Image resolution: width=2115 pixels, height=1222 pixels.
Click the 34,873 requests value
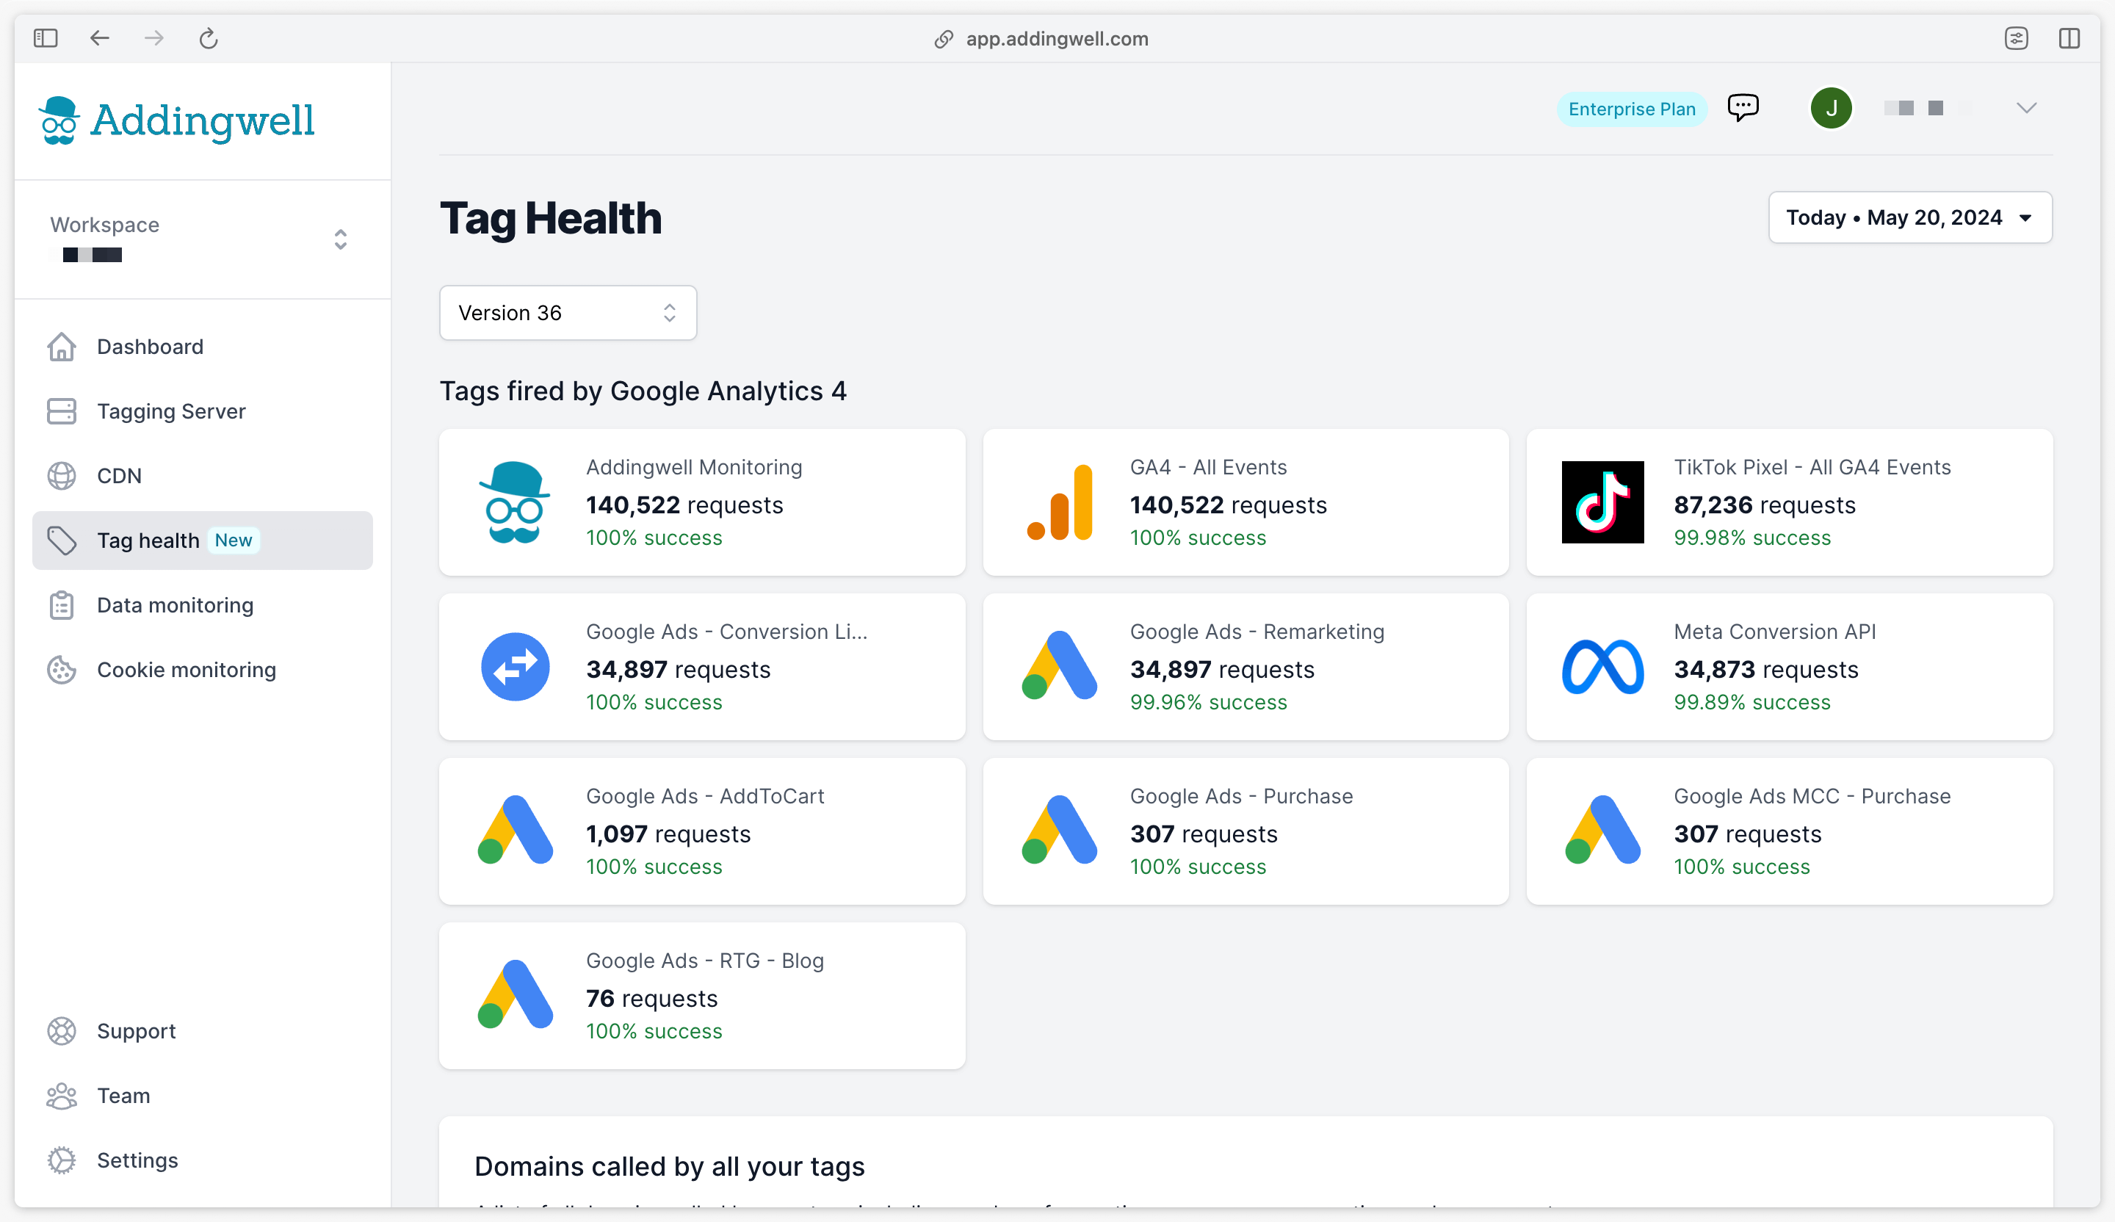[x=1766, y=670]
